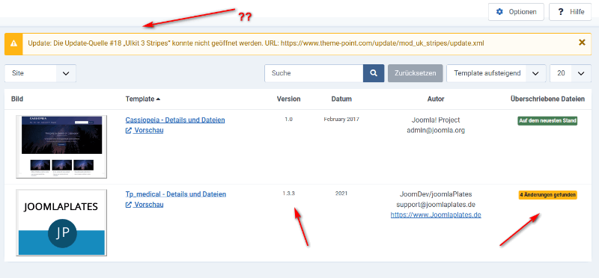
Task: Click the Datum column header
Action: (x=341, y=99)
